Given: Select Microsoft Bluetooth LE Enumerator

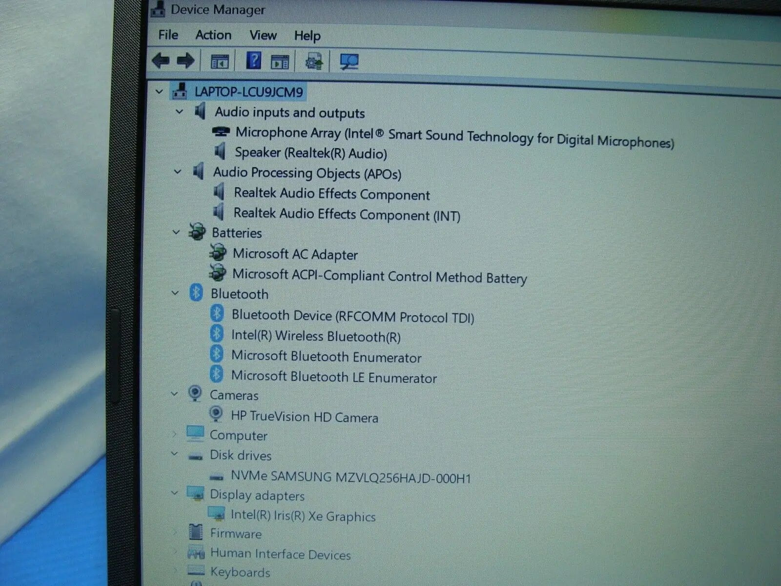Looking at the screenshot, I should pyautogui.click(x=334, y=377).
